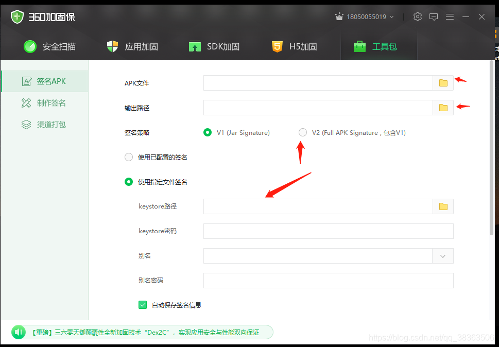This screenshot has width=499, height=347.
Task: Browse for 输出路径 with folder icon
Action: point(443,108)
